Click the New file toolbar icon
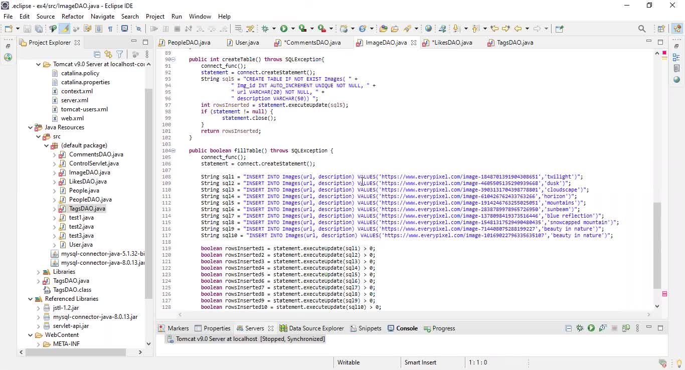Image resolution: width=685 pixels, height=370 pixels. [9, 29]
